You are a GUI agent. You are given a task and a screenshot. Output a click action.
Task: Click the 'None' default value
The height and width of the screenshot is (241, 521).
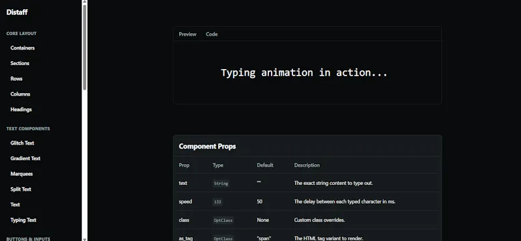point(263,220)
